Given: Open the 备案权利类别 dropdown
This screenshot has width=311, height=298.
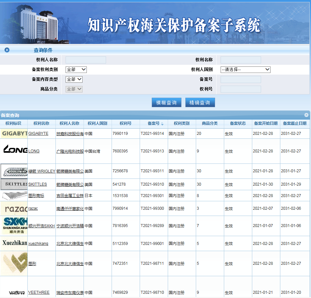Looking at the screenshot, I should click(76, 69).
